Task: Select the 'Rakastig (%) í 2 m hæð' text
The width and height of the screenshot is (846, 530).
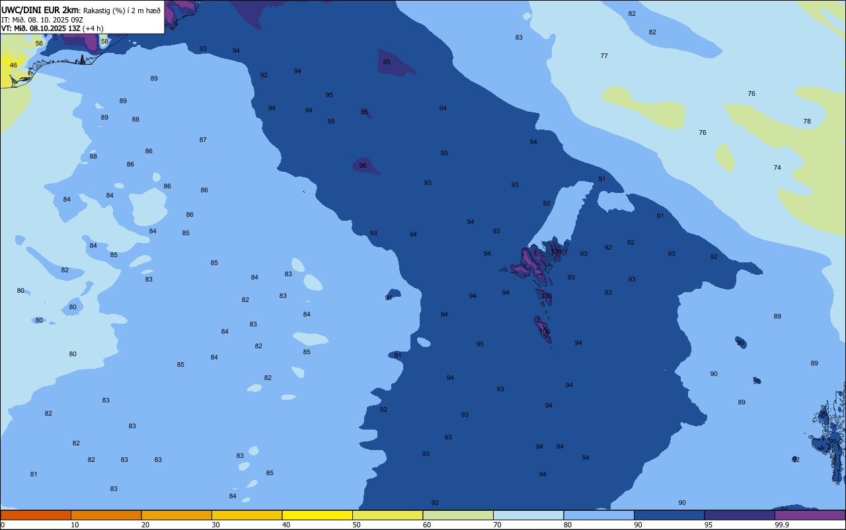Action: pos(122,10)
